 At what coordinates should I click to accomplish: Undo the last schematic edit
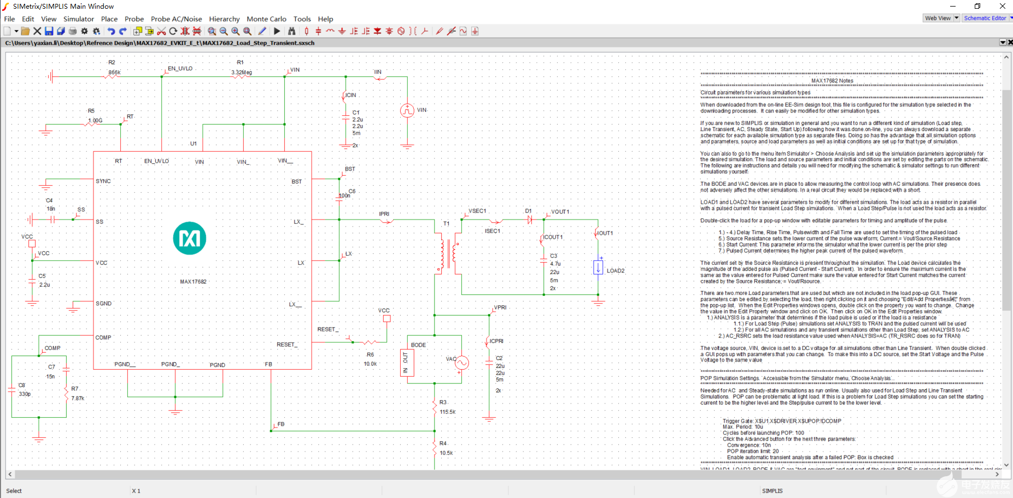[111, 31]
